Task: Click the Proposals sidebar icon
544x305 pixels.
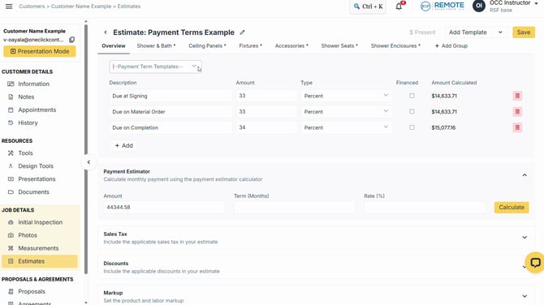Action: pyautogui.click(x=11, y=291)
